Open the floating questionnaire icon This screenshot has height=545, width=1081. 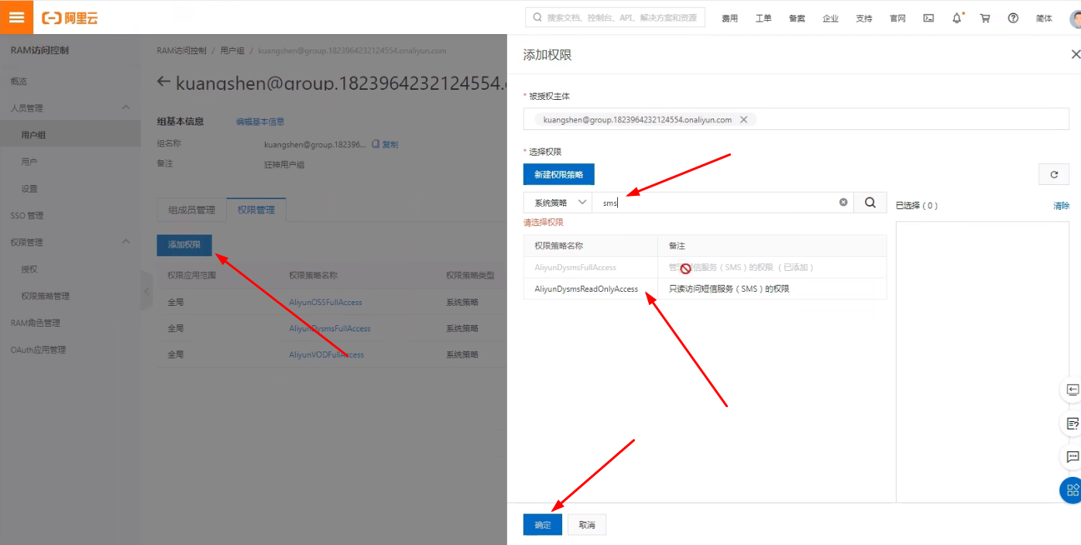(x=1072, y=423)
